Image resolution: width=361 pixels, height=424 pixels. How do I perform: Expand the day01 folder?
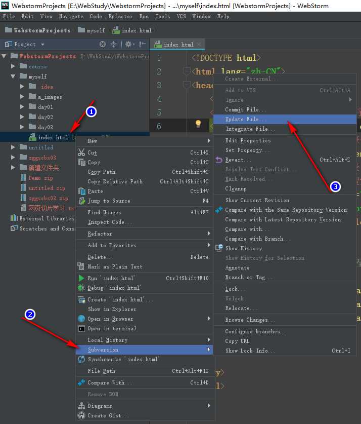click(x=22, y=107)
